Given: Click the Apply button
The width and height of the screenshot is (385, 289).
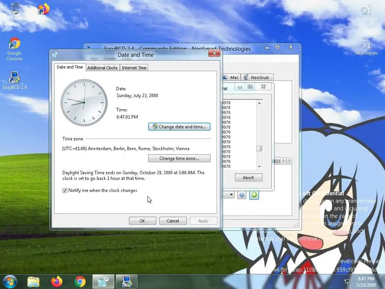Looking at the screenshot, I should 203,221.
